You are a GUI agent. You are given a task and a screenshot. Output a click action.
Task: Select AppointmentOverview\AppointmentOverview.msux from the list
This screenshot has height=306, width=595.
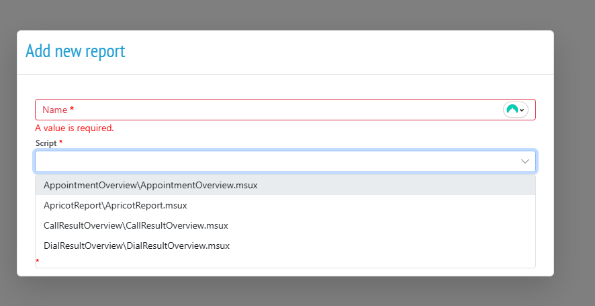[150, 185]
